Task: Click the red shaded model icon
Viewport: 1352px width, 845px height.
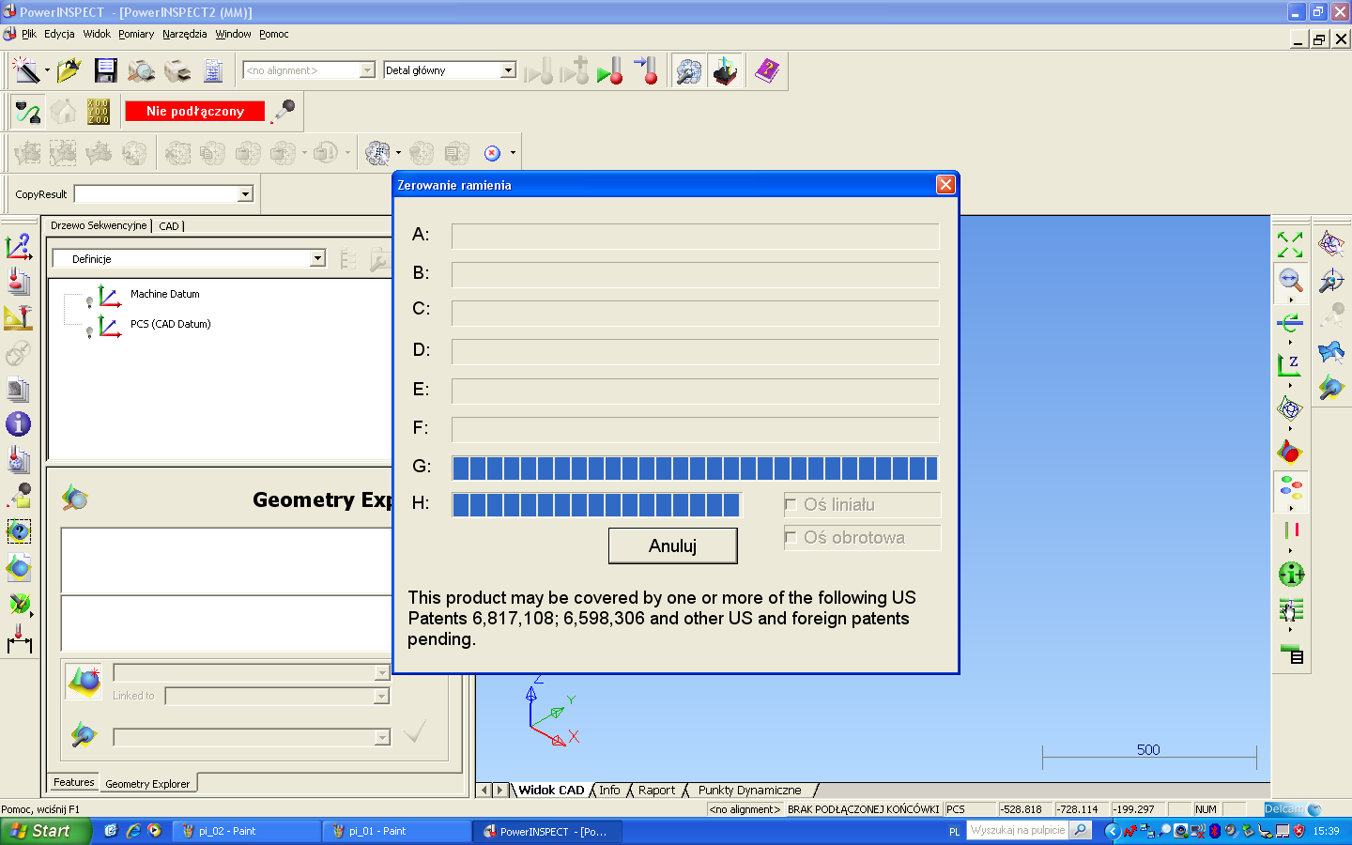Action: pyautogui.click(x=1290, y=452)
